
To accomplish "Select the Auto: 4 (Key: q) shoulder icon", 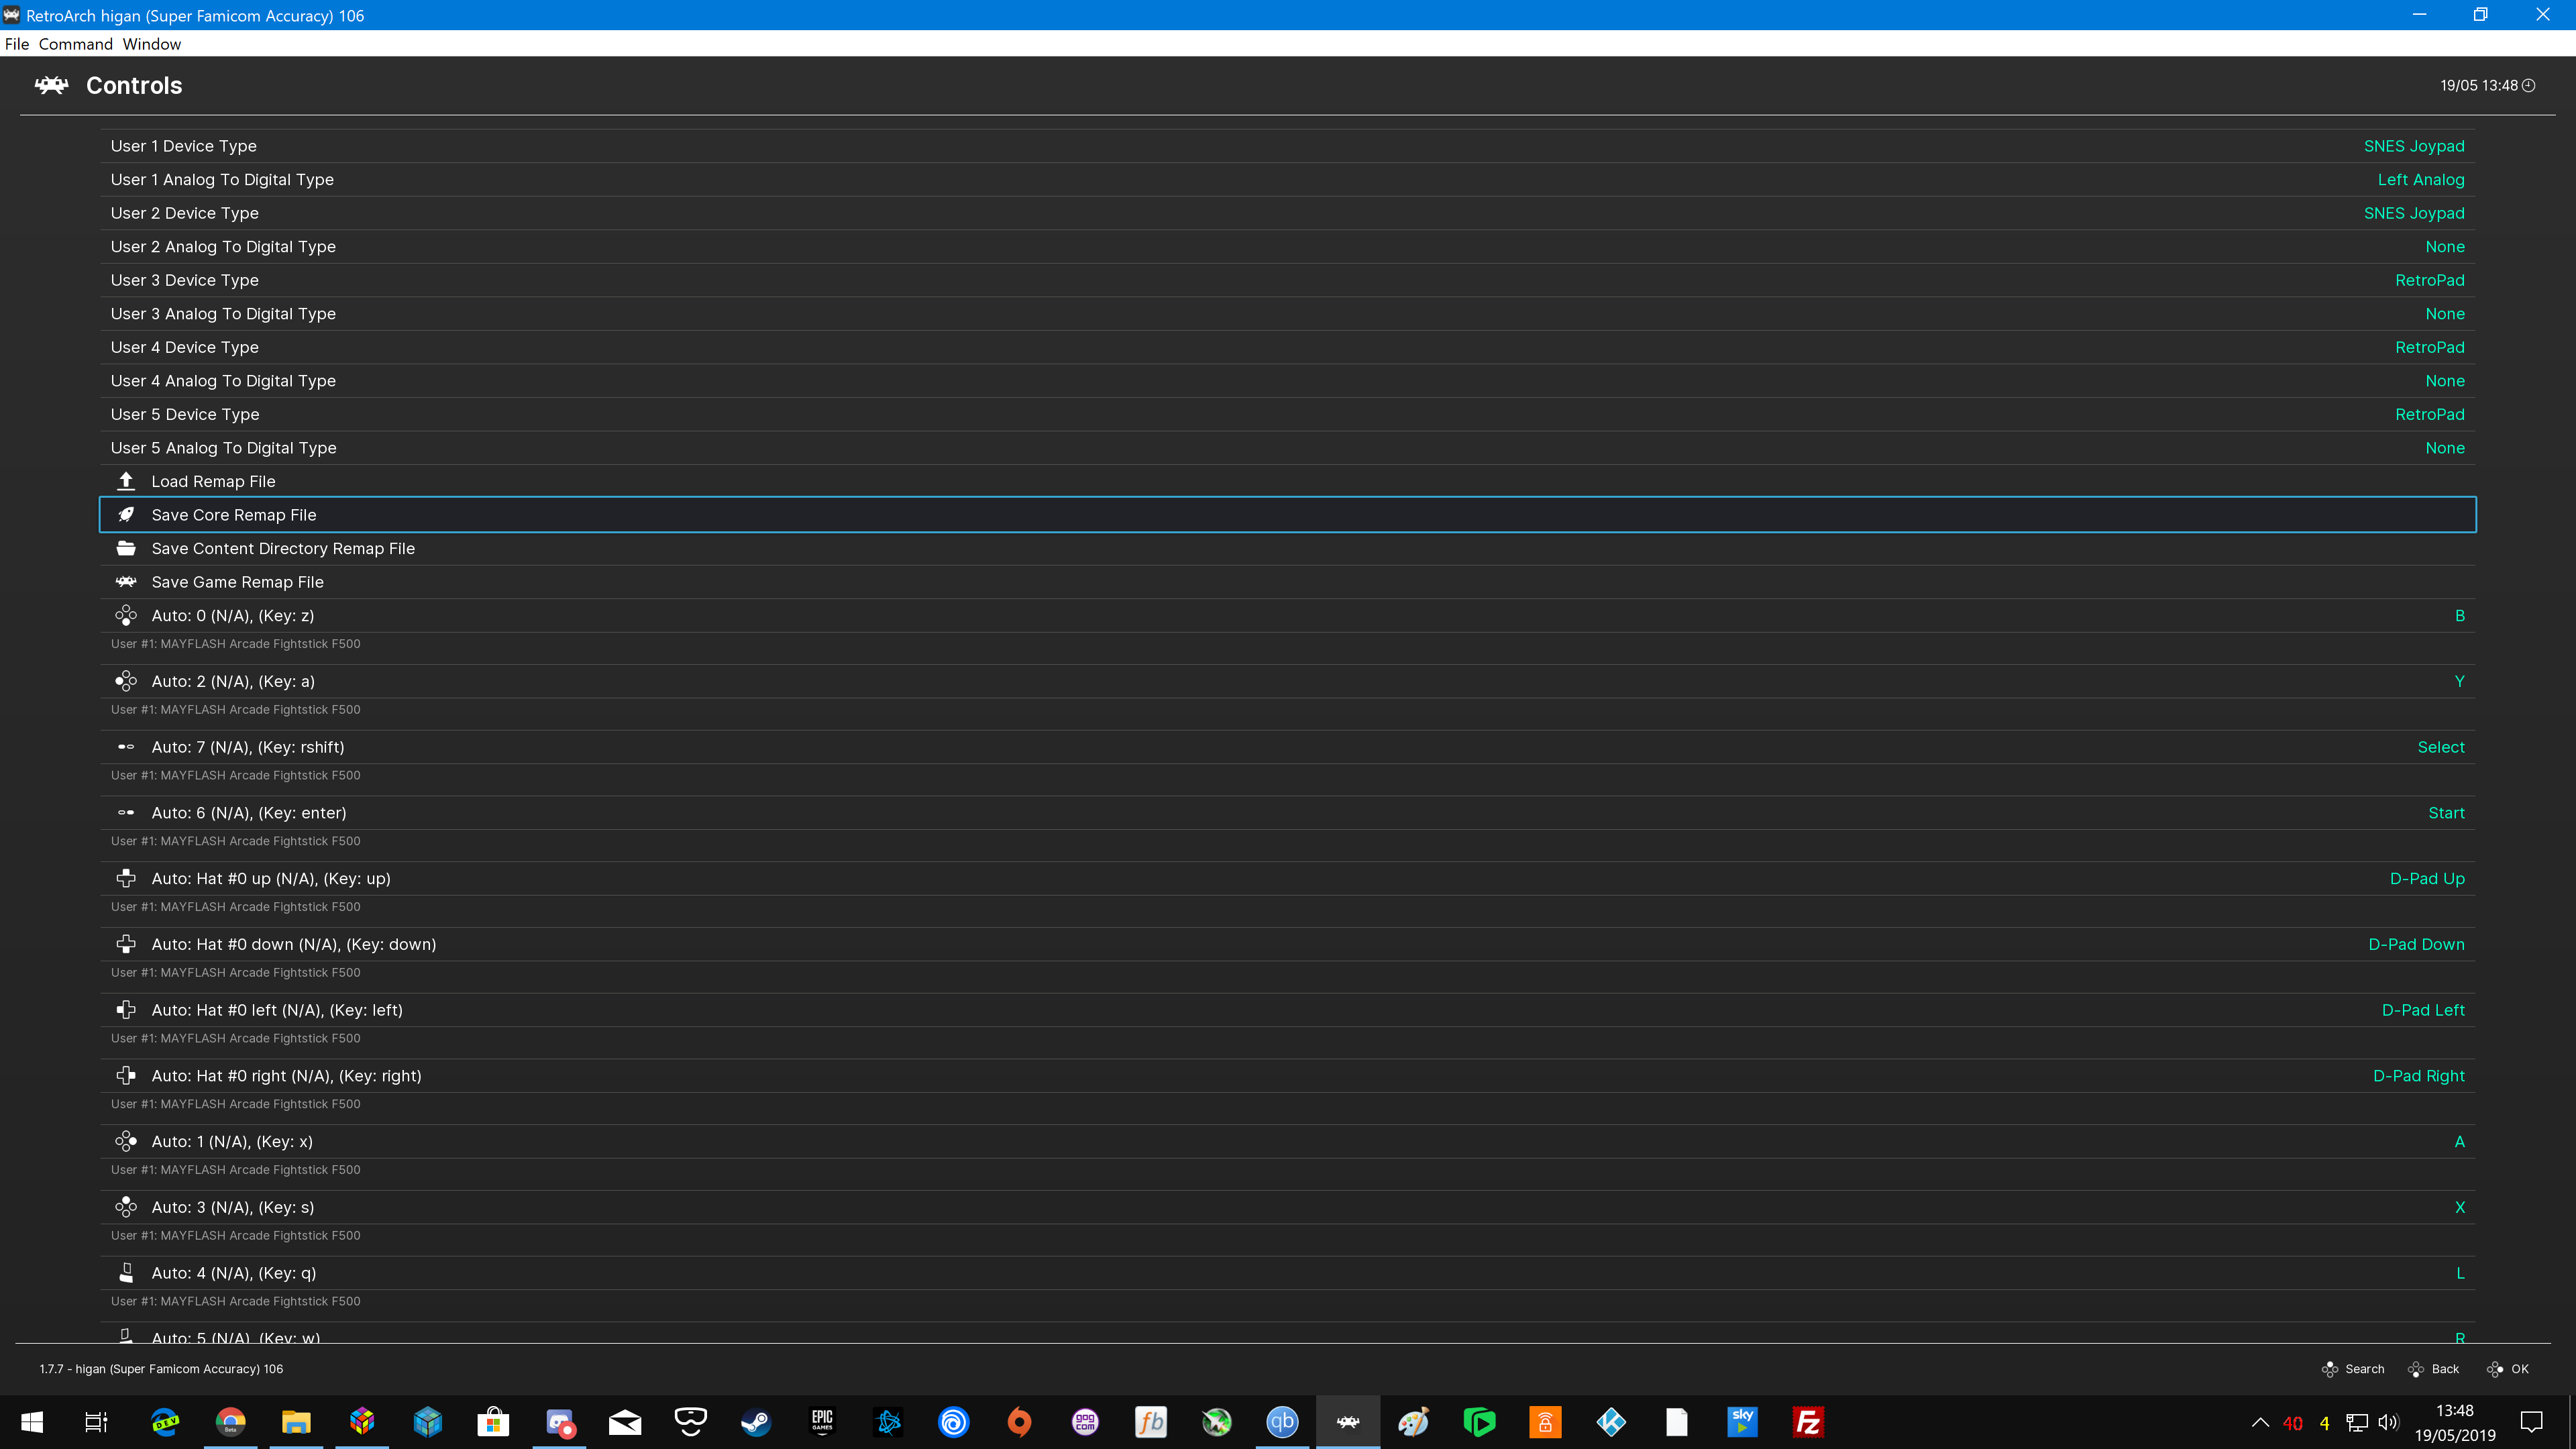I will pyautogui.click(x=126, y=1273).
